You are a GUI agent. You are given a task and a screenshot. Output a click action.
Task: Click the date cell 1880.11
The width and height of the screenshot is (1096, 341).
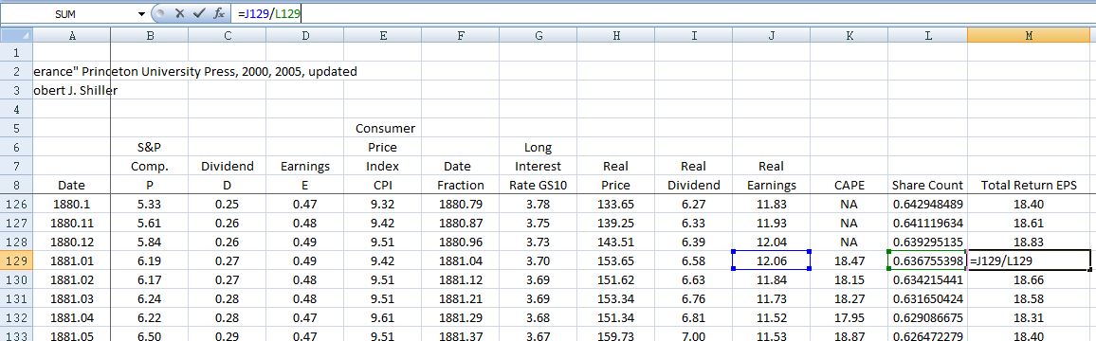point(71,223)
